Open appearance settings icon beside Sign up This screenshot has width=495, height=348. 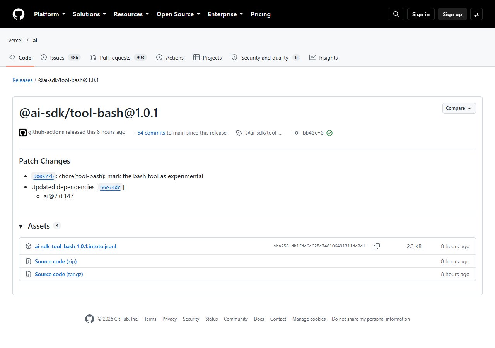point(476,14)
